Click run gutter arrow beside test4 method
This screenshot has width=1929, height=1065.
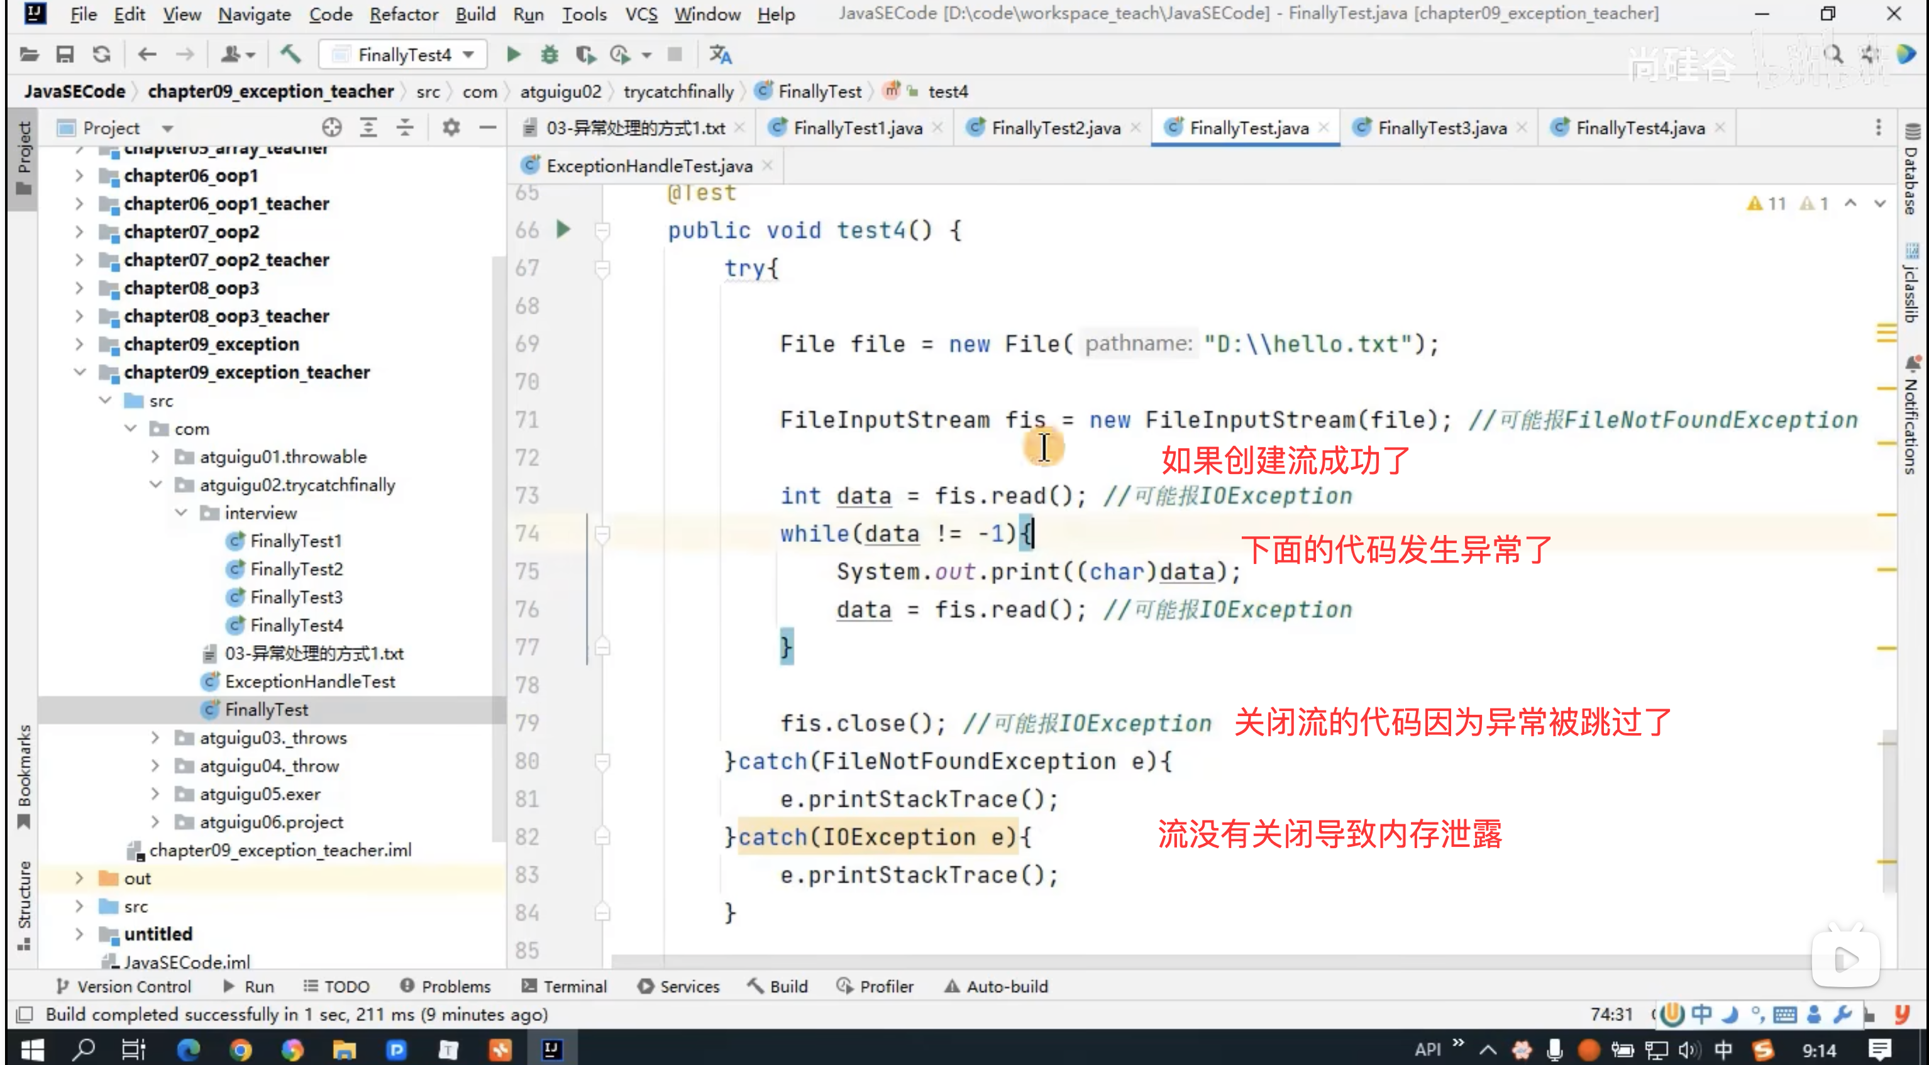564,229
